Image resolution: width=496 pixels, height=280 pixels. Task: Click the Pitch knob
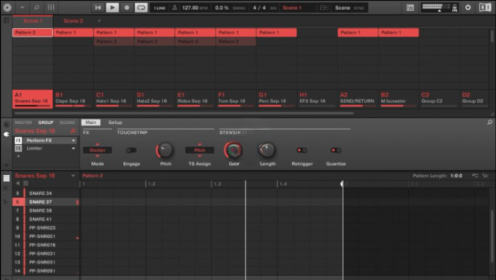tap(165, 151)
